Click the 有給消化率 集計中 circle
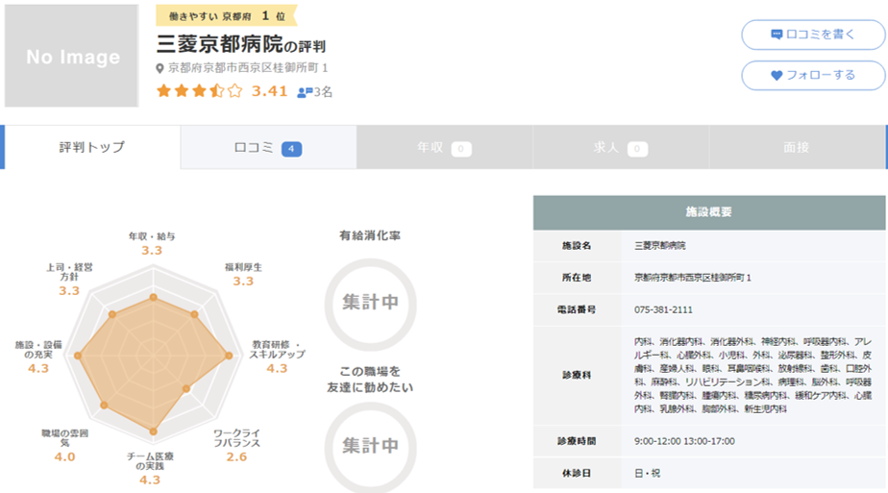The image size is (888, 493). 370,304
